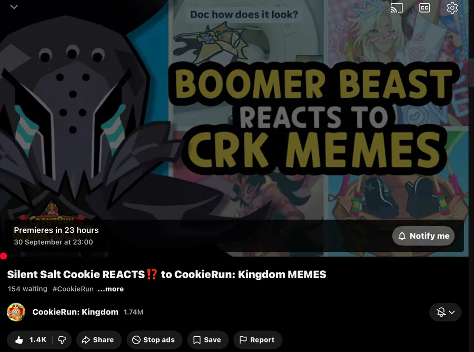Share the video via Share button

click(x=99, y=340)
